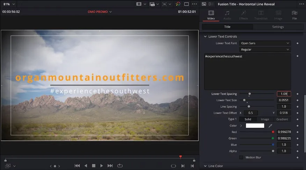This screenshot has width=306, height=170.
Task: Play the timeline forward
Action: [102, 166]
